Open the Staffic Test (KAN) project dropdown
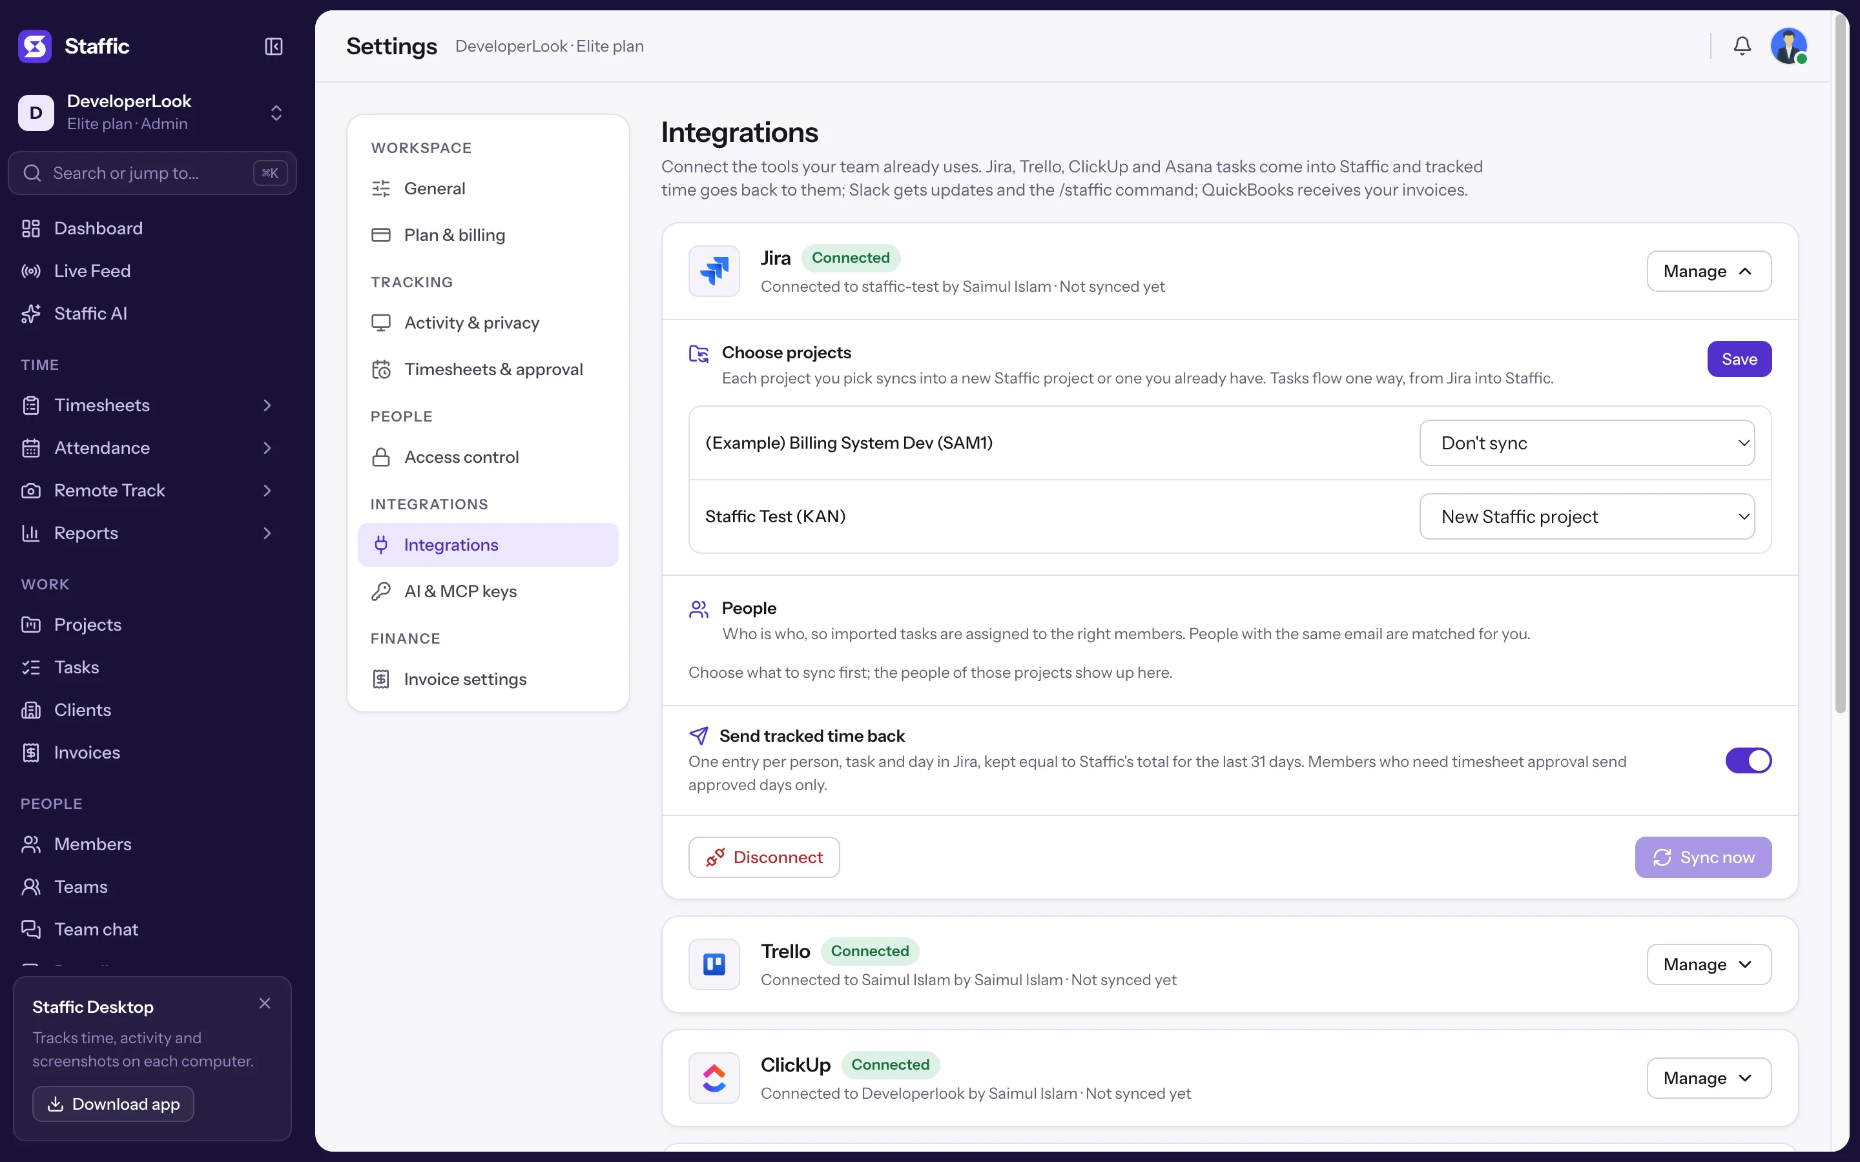This screenshot has width=1860, height=1162. click(1587, 516)
